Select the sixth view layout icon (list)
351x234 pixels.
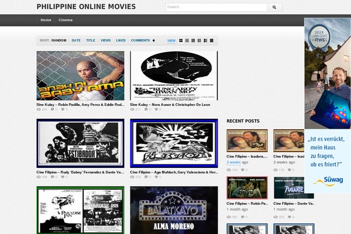click(212, 40)
